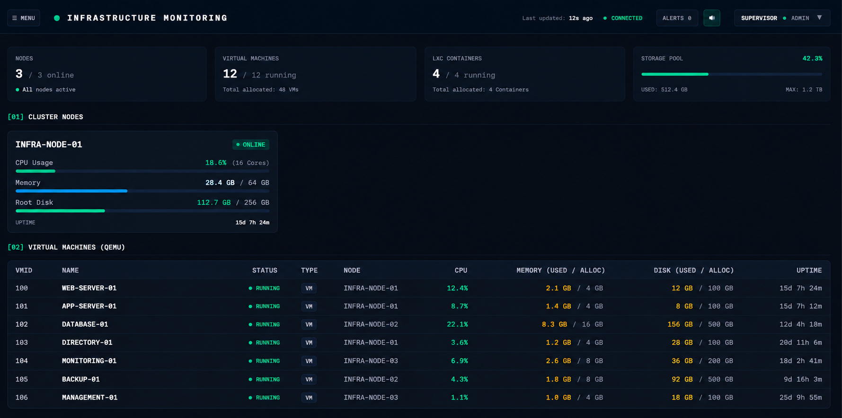842x418 pixels.
Task: Open the MENU button
Action: click(x=24, y=18)
